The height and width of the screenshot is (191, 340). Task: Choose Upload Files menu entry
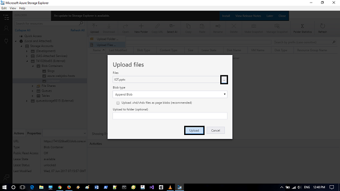point(107,45)
